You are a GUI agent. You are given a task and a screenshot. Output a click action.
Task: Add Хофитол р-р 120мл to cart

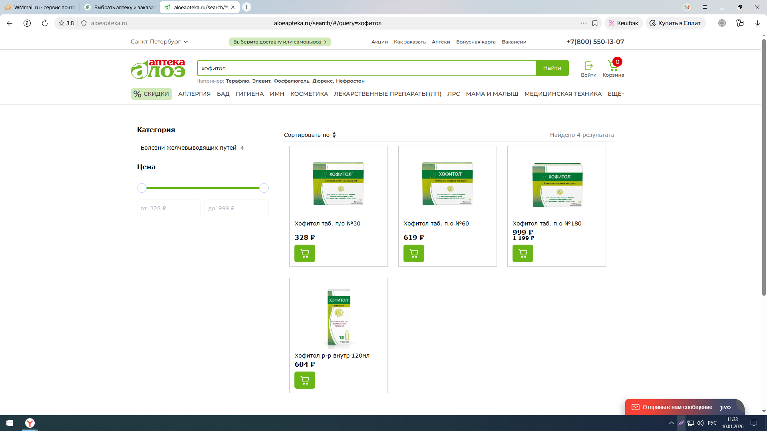click(x=304, y=380)
